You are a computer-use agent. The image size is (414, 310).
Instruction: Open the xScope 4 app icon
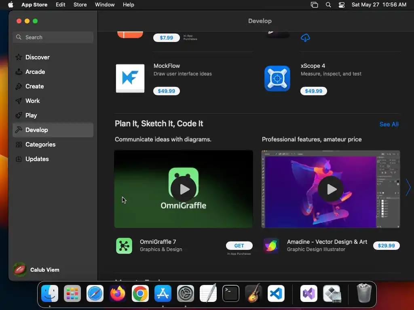277,78
